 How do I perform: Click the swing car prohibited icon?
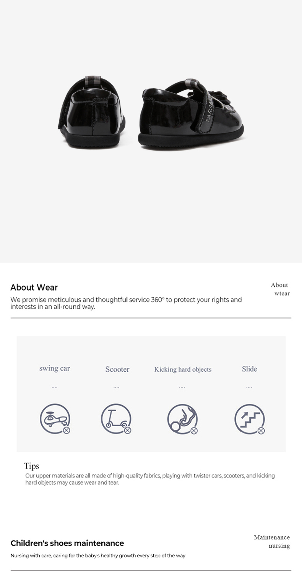55,419
